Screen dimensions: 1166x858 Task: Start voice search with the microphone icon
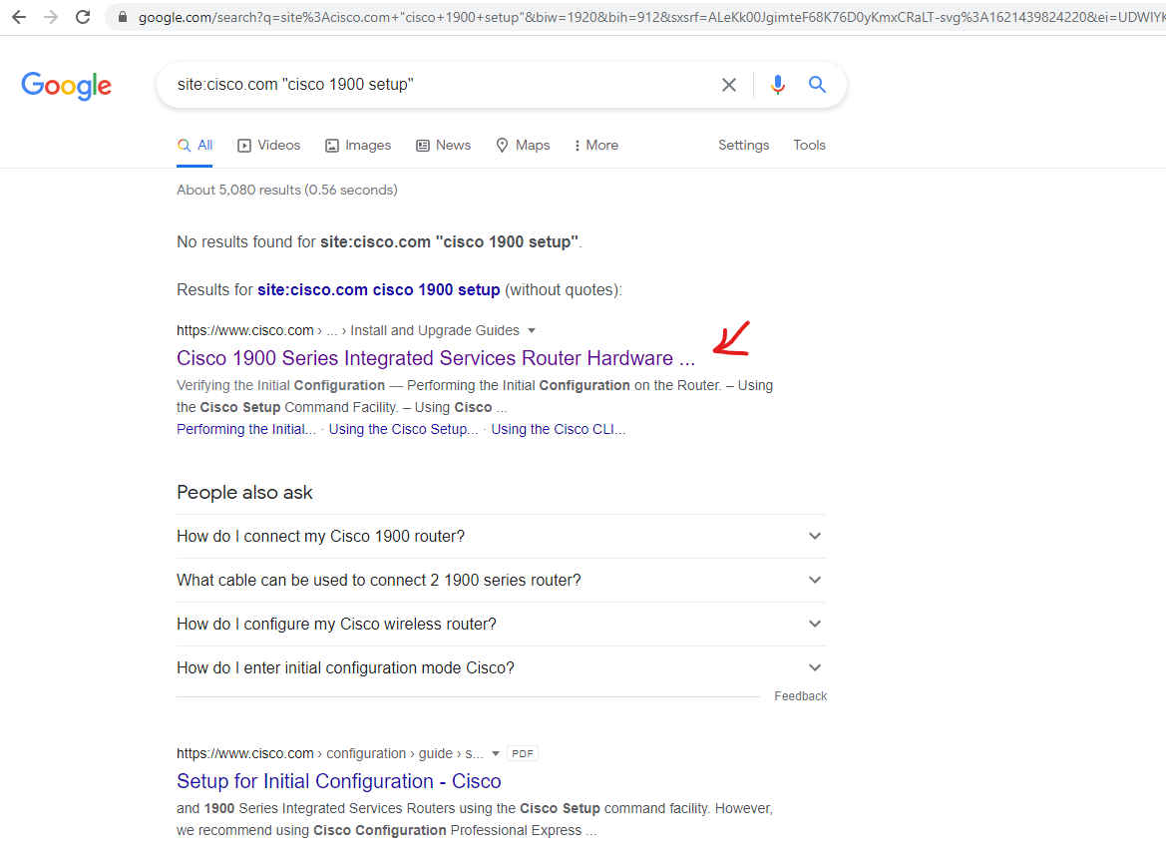[778, 85]
